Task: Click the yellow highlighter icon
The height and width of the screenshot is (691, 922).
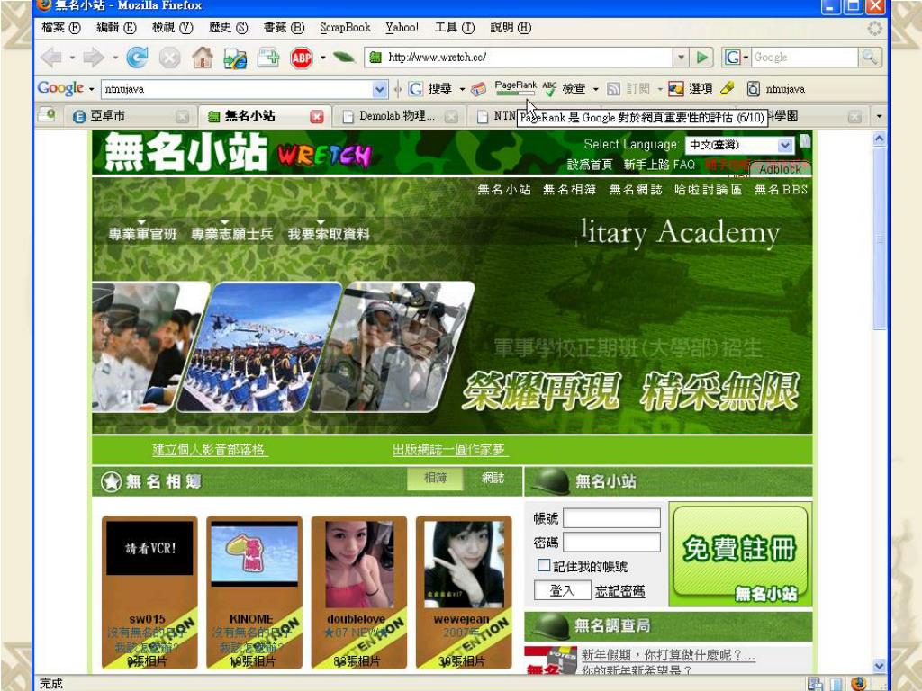Action: coord(728,89)
